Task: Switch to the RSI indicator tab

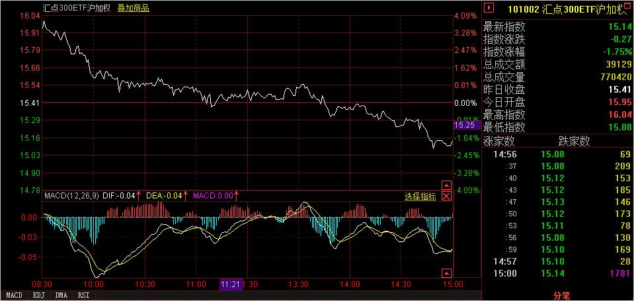Action: (x=84, y=295)
